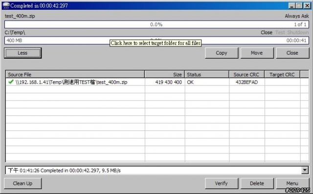Expand the log dropdown arrow
This screenshot has height=194, width=313.
(305, 170)
